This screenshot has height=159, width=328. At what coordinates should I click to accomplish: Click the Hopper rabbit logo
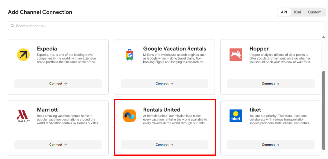(x=236, y=54)
